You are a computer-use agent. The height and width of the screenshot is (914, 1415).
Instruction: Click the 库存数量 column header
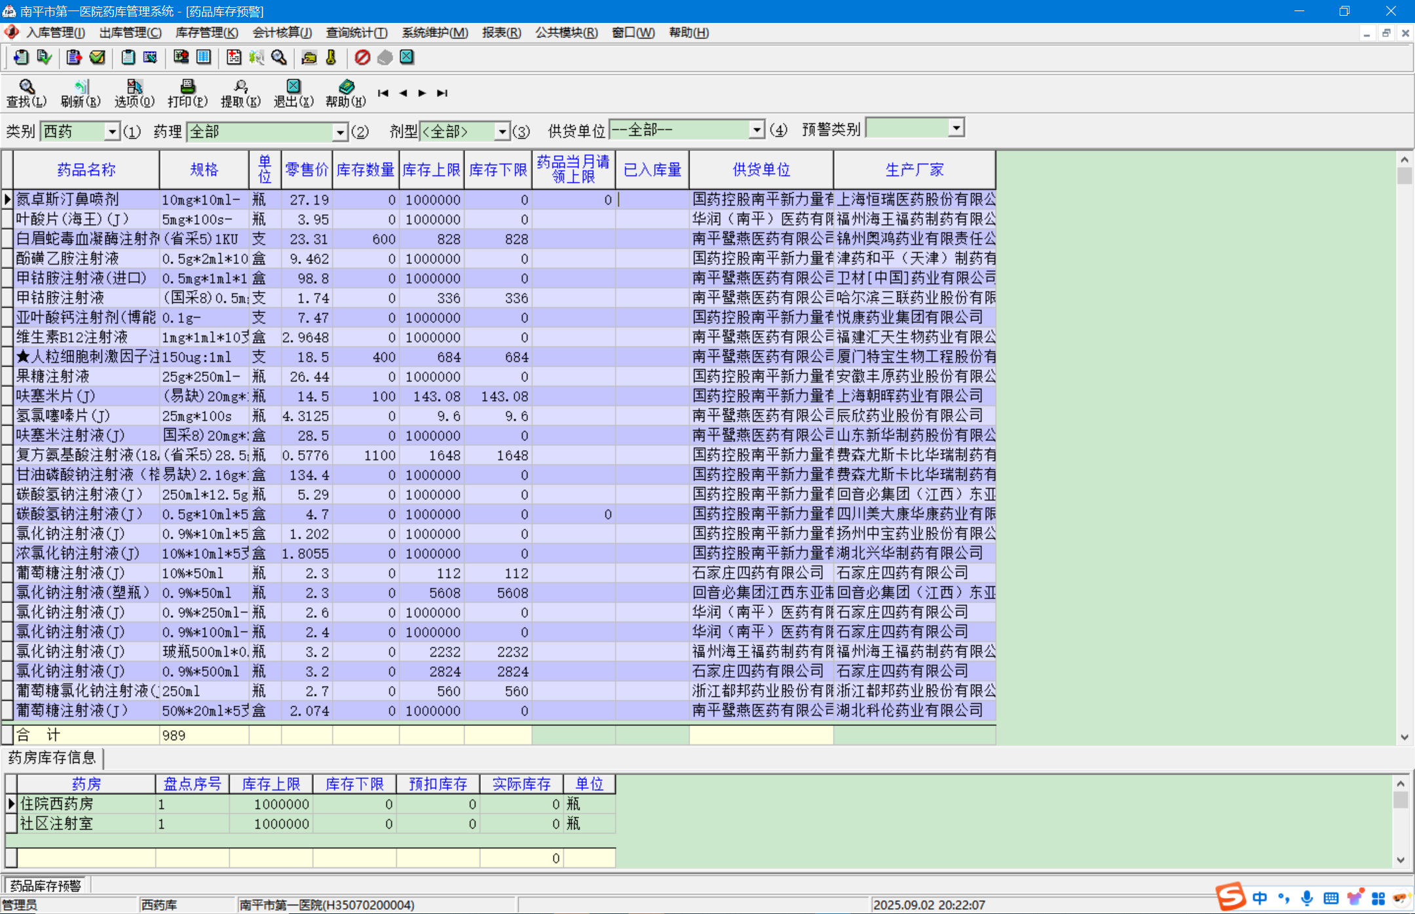[x=366, y=170]
